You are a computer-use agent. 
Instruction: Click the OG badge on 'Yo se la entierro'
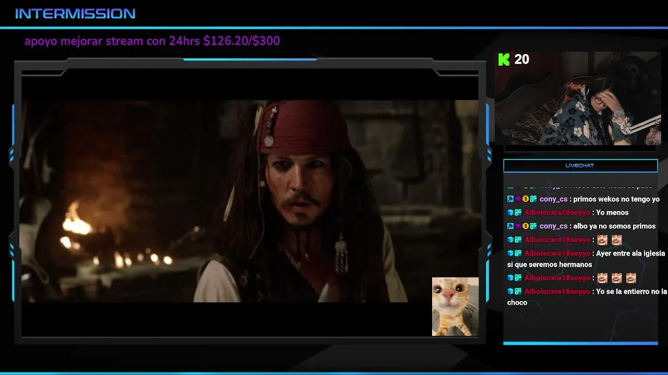pos(518,291)
